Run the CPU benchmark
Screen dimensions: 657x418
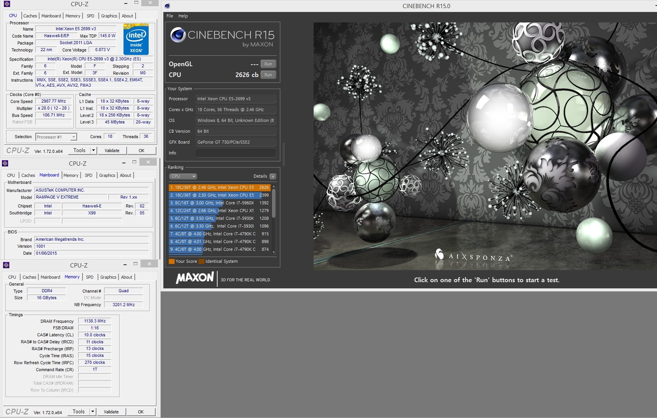(x=268, y=75)
